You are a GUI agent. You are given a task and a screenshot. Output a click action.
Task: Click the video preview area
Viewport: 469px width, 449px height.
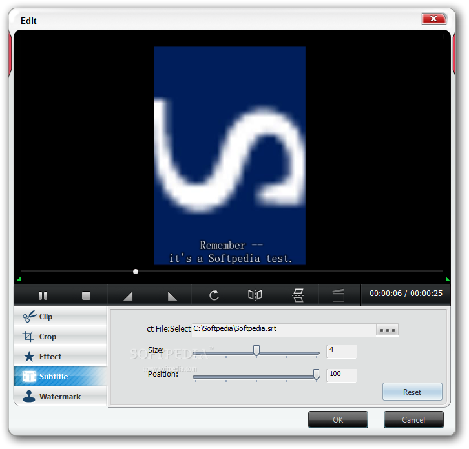click(x=230, y=155)
